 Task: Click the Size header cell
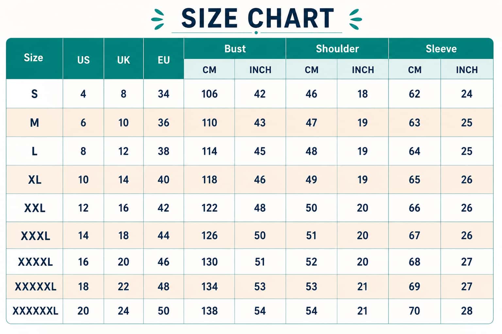(34, 58)
